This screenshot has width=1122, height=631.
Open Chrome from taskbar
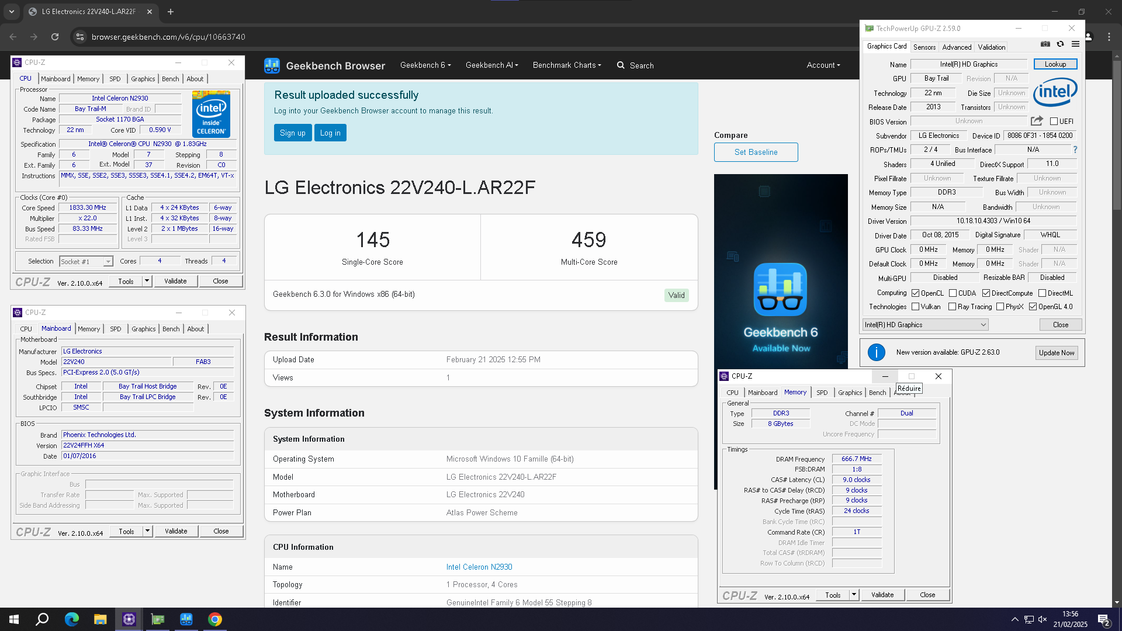click(215, 619)
